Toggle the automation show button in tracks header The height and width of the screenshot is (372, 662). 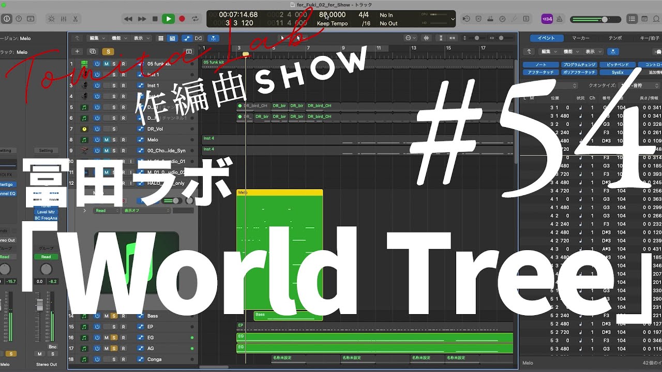(186, 38)
